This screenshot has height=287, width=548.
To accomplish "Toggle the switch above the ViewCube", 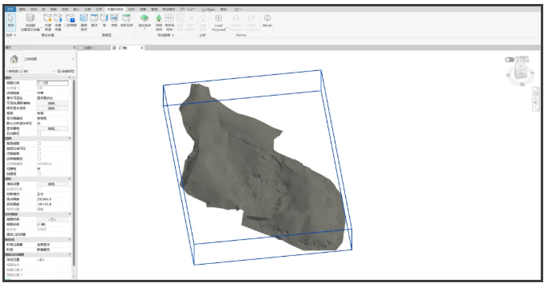I will (x=510, y=60).
